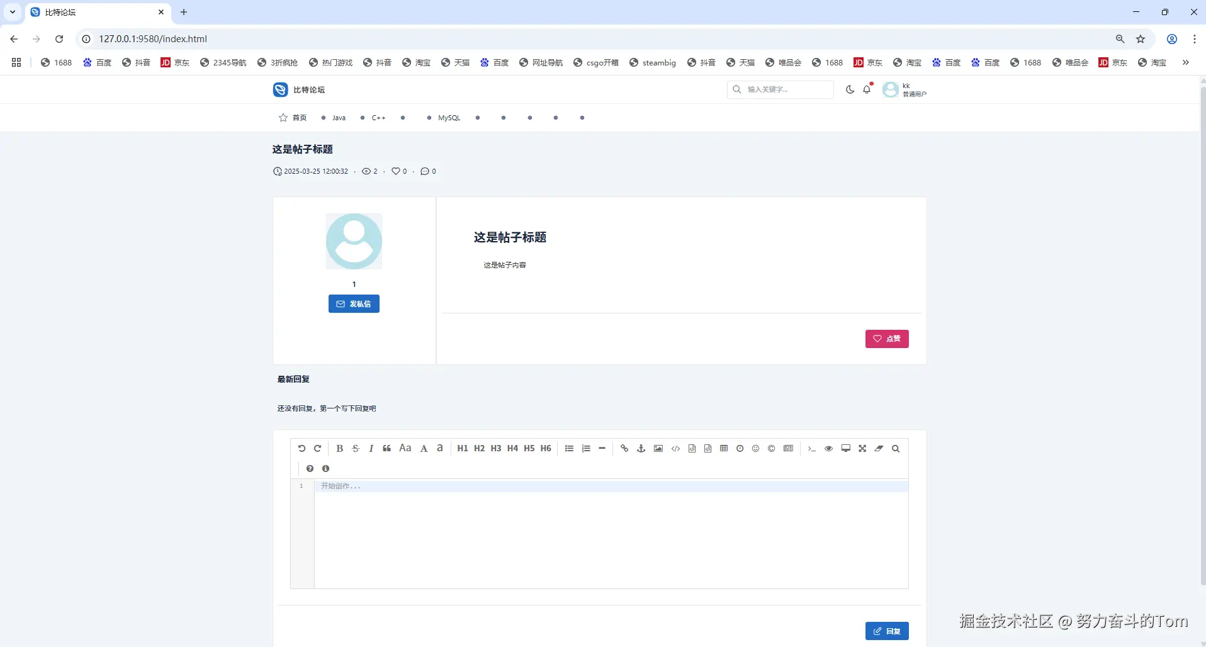
Task: Open the steambig bookmark
Action: click(653, 62)
